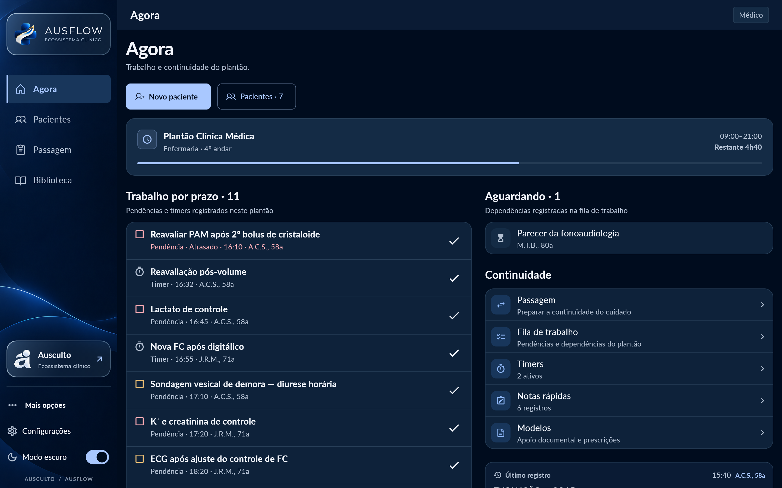Open Pacientes in the sidebar navigation
Viewport: 782px width, 488px height.
click(x=58, y=119)
